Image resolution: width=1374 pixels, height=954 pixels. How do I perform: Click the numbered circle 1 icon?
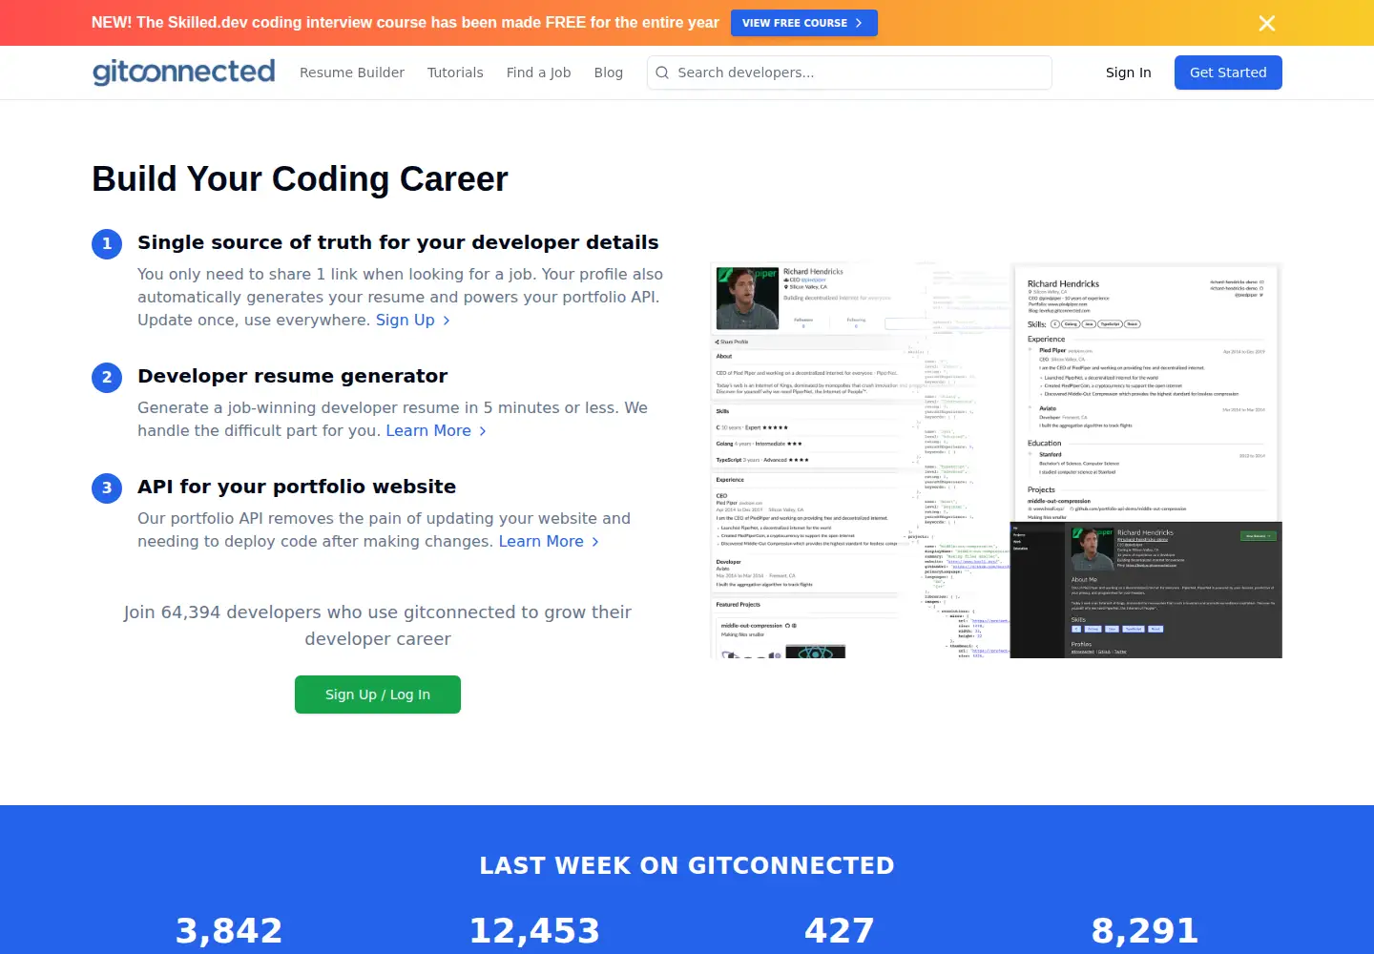[x=107, y=244]
